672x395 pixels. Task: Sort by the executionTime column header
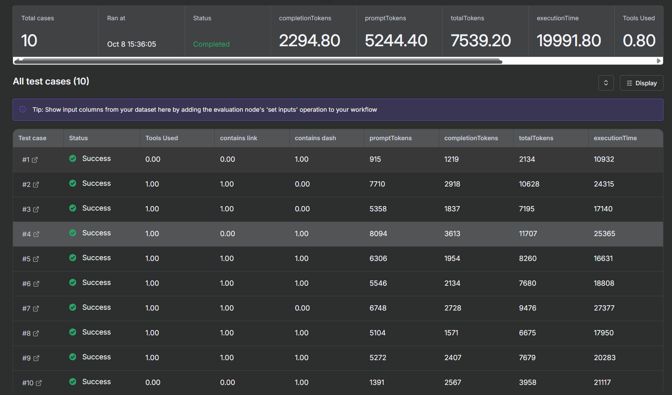click(x=615, y=138)
